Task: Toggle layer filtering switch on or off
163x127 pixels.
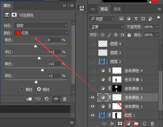Action: [x=158, y=19]
